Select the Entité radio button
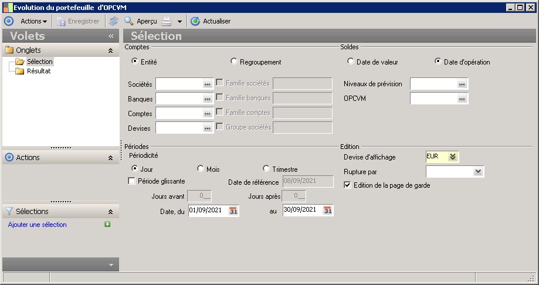Viewport: 539px width, 285px height. [x=135, y=61]
